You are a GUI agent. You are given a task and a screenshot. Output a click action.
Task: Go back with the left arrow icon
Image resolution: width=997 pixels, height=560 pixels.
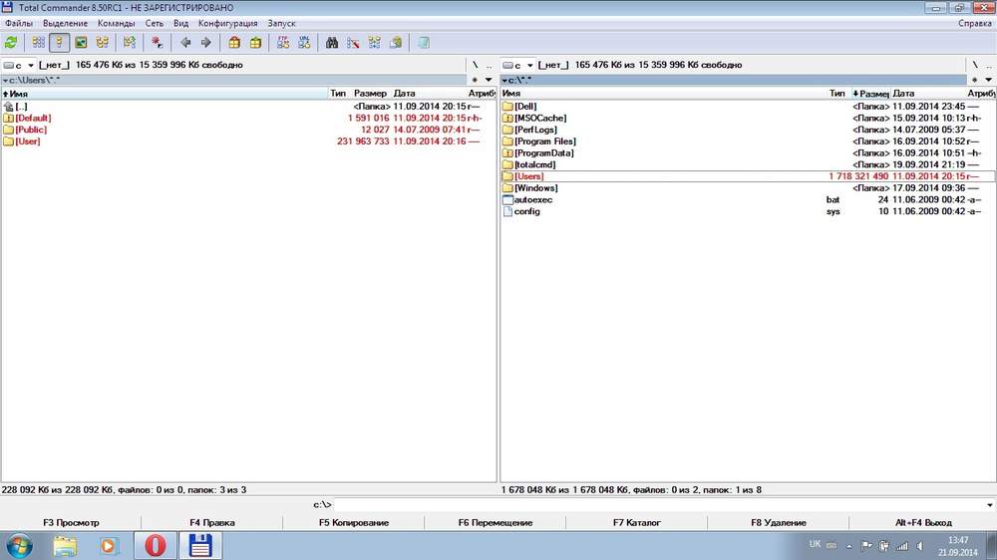point(185,43)
